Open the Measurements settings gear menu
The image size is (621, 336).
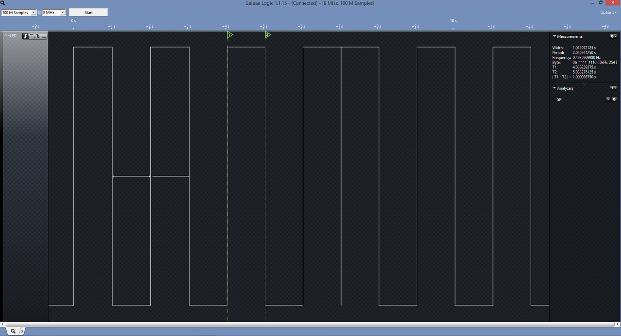[613, 36]
